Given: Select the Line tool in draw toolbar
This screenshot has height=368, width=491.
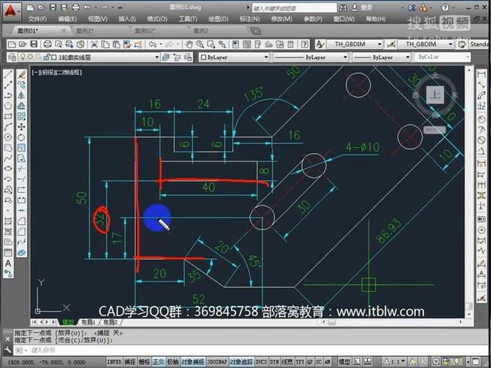Looking at the screenshot, I should [8, 74].
